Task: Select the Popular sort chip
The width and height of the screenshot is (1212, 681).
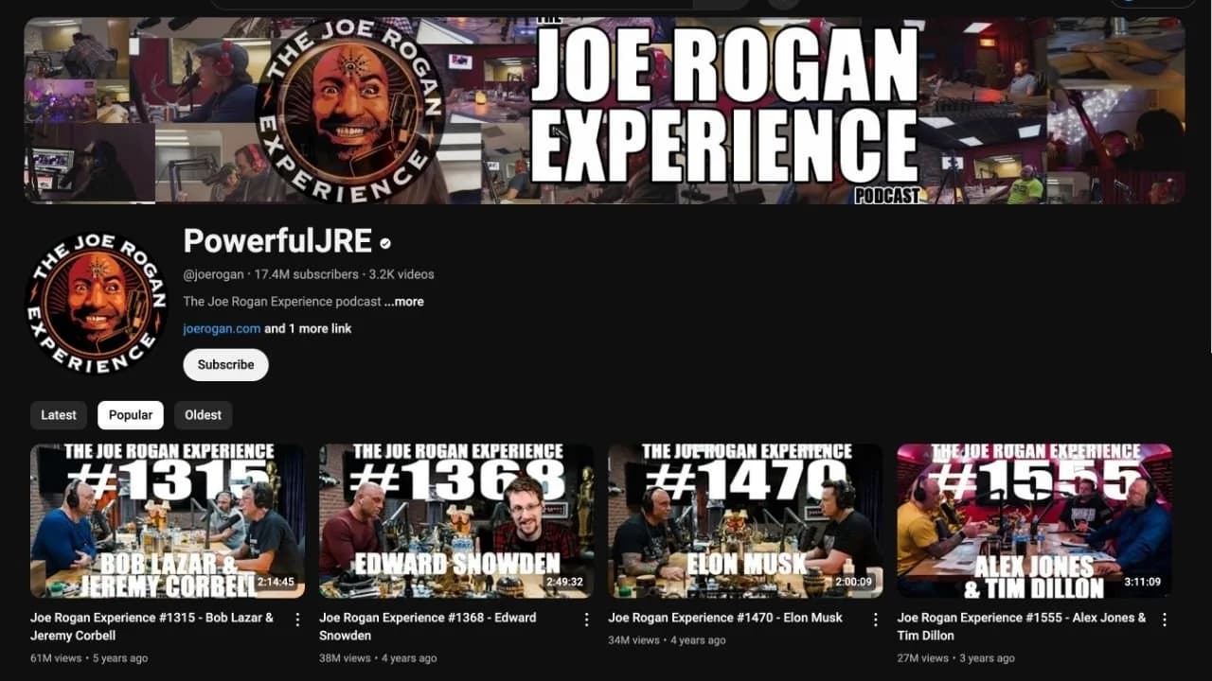Action: point(131,415)
